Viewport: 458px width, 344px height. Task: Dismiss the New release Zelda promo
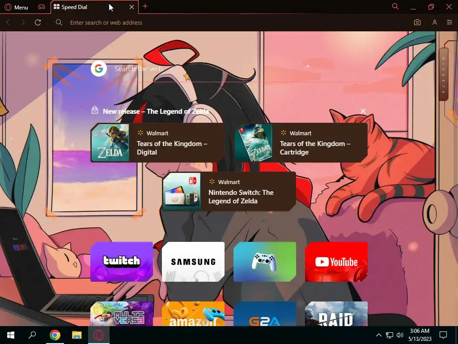click(x=363, y=111)
